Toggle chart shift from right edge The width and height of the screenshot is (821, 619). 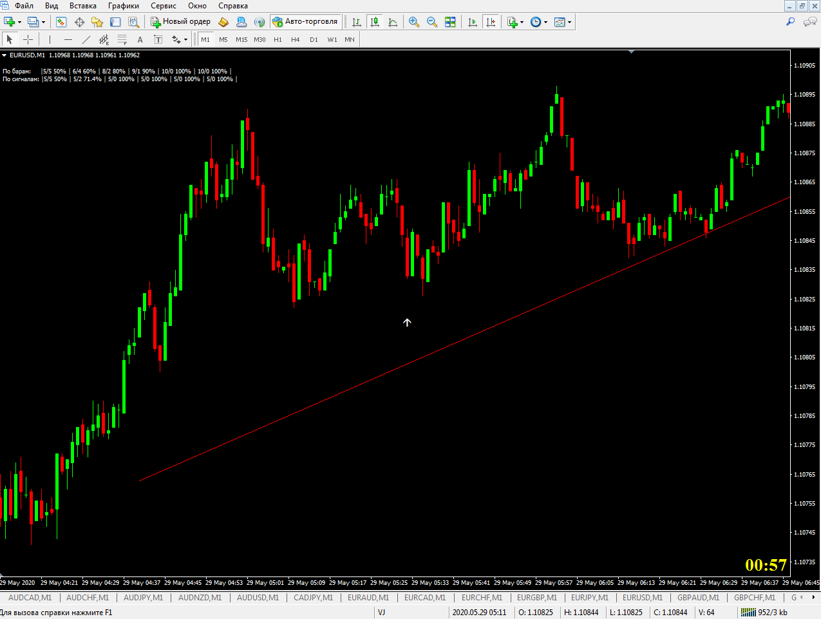491,22
